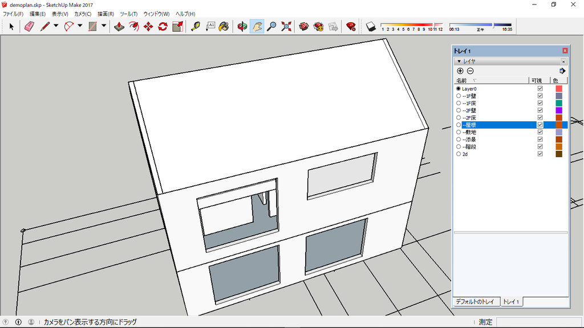
Task: Collapse the レイヤ panel
Action: (459, 61)
